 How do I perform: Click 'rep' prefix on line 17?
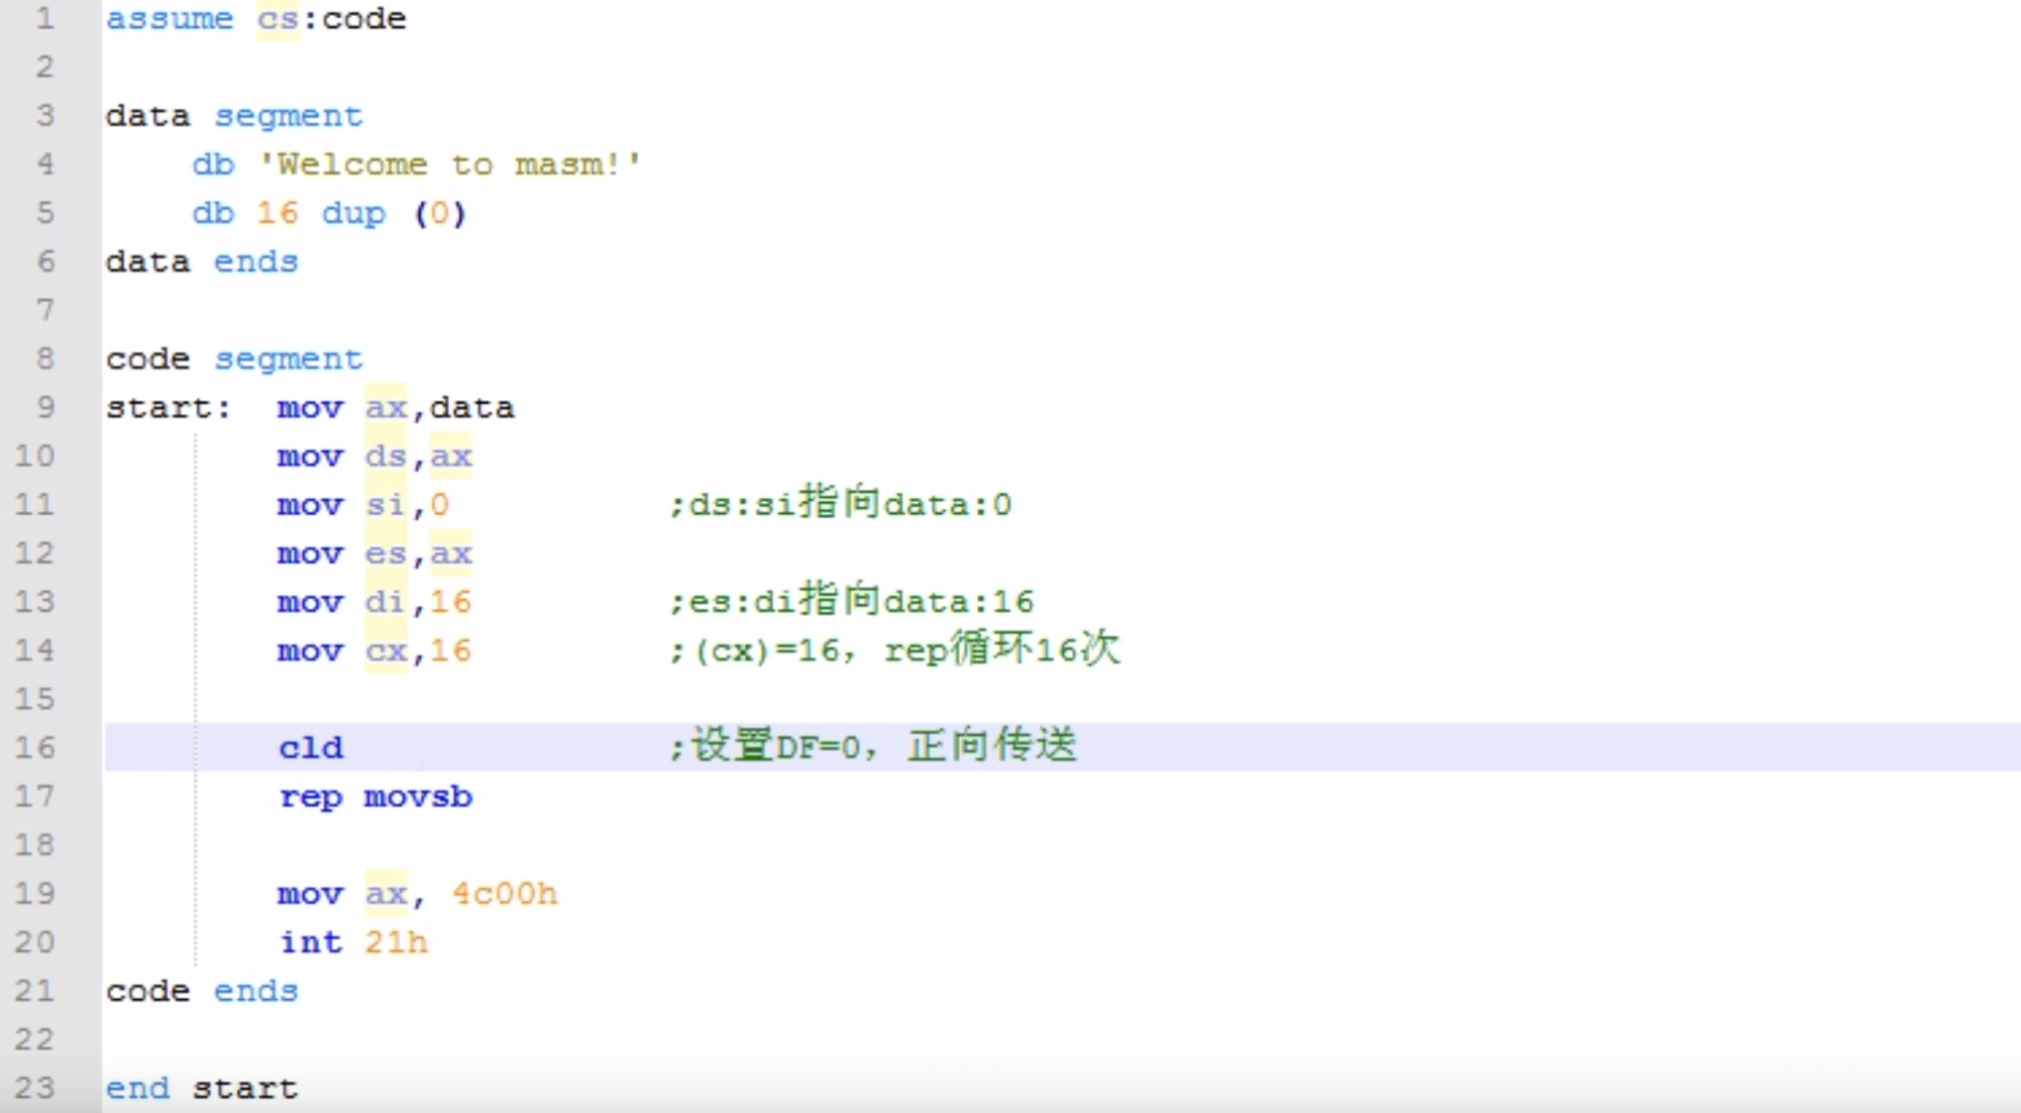(x=311, y=798)
